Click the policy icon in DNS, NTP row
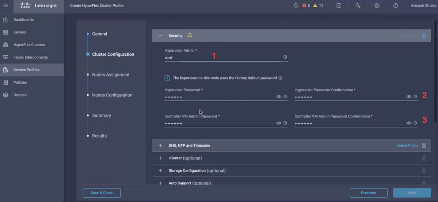 [424, 146]
